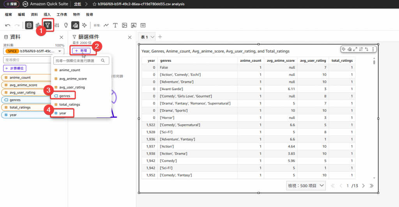Expand the 表 1 sheet tab arrow
The height and width of the screenshot is (207, 399).
coord(152,37)
